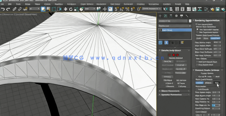The height and width of the screenshot is (116, 226).
Task: Toggle Show End Result in modifier stack
Action: pos(166,43)
